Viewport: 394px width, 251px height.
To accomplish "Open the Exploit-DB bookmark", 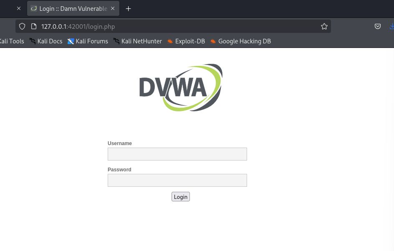I will point(186,41).
